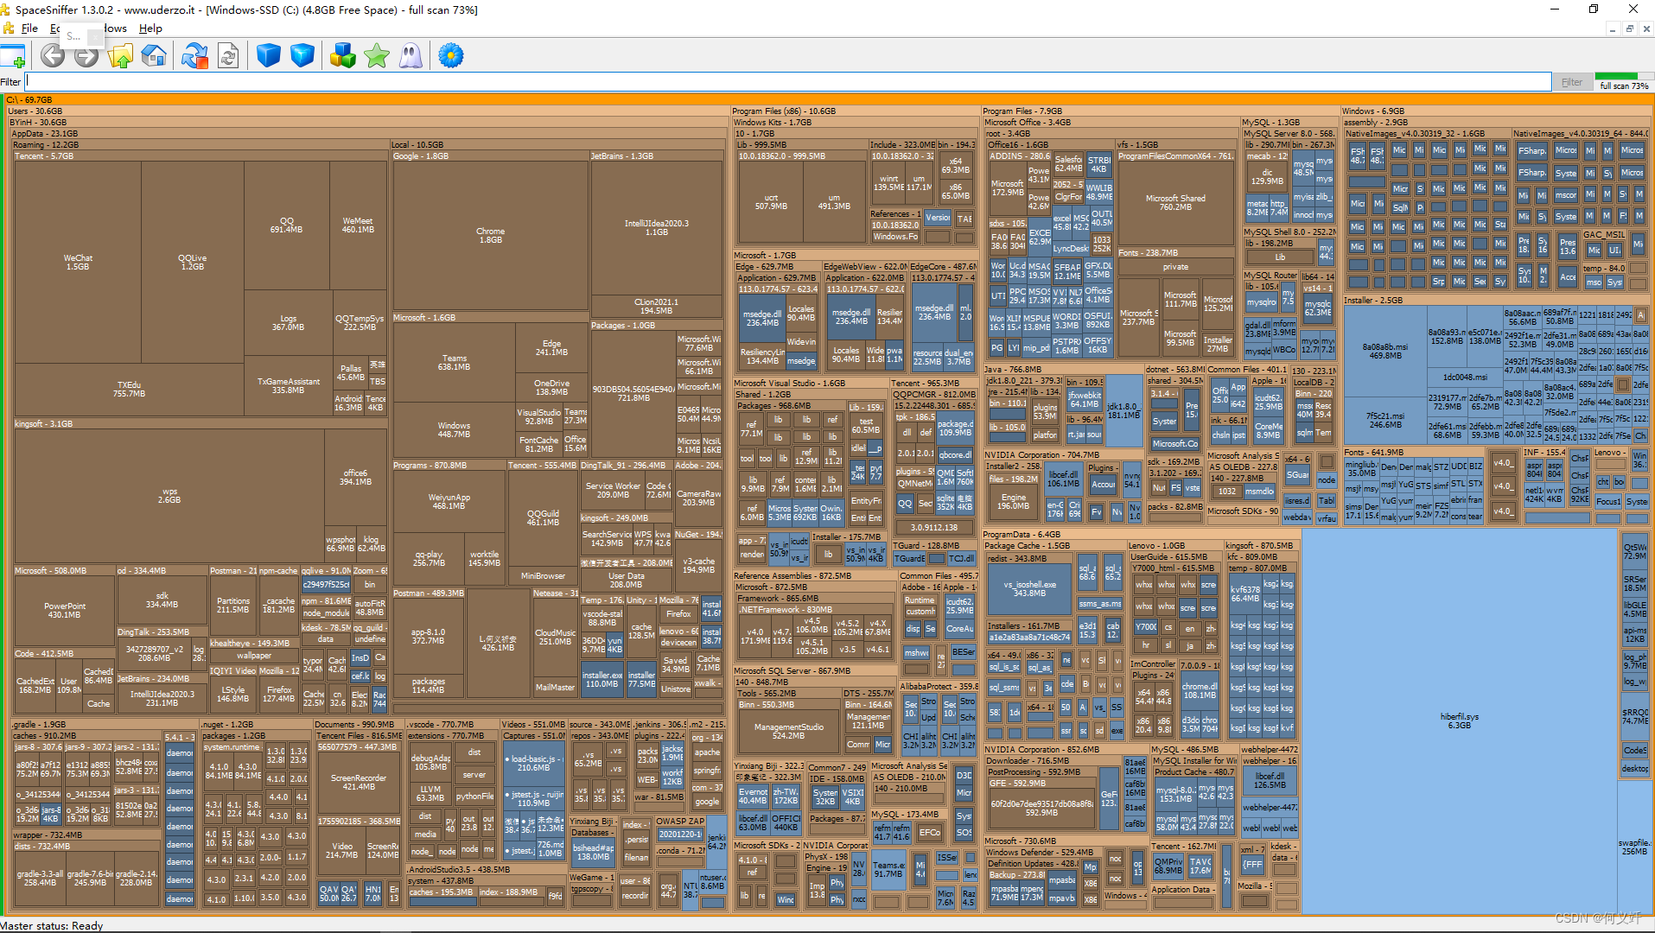Select the 7f5c21.msi 246.6MB block
The height and width of the screenshot is (933, 1655).
pyautogui.click(x=1385, y=421)
